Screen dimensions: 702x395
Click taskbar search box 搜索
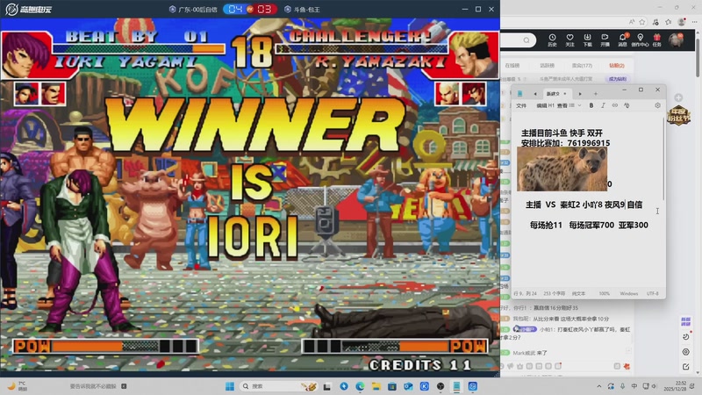(x=278, y=386)
